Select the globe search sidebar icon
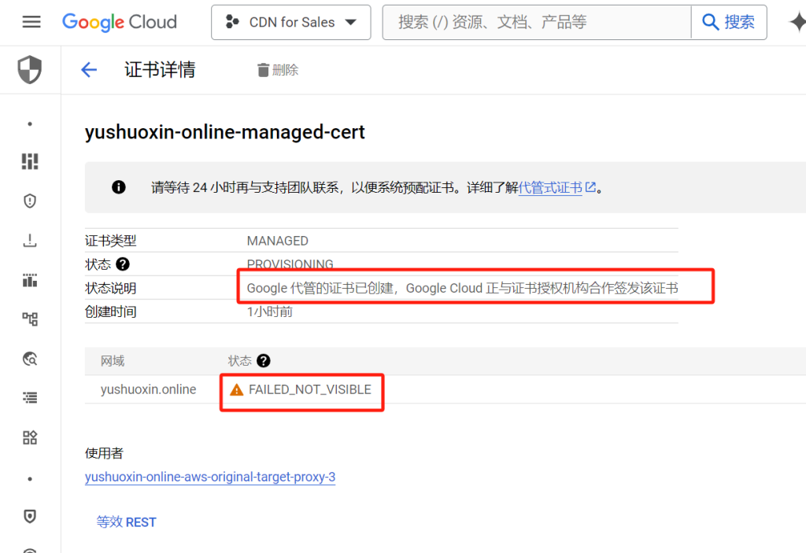 click(x=30, y=359)
